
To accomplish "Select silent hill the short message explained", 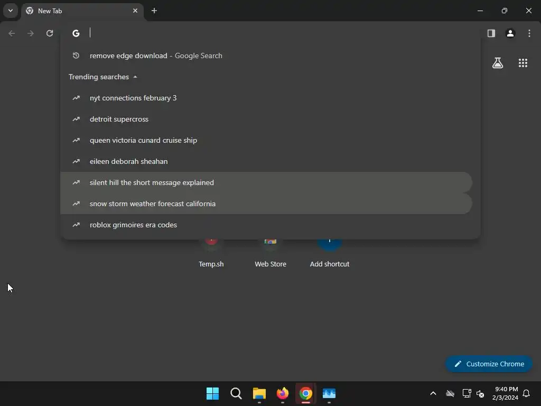I will point(266,182).
